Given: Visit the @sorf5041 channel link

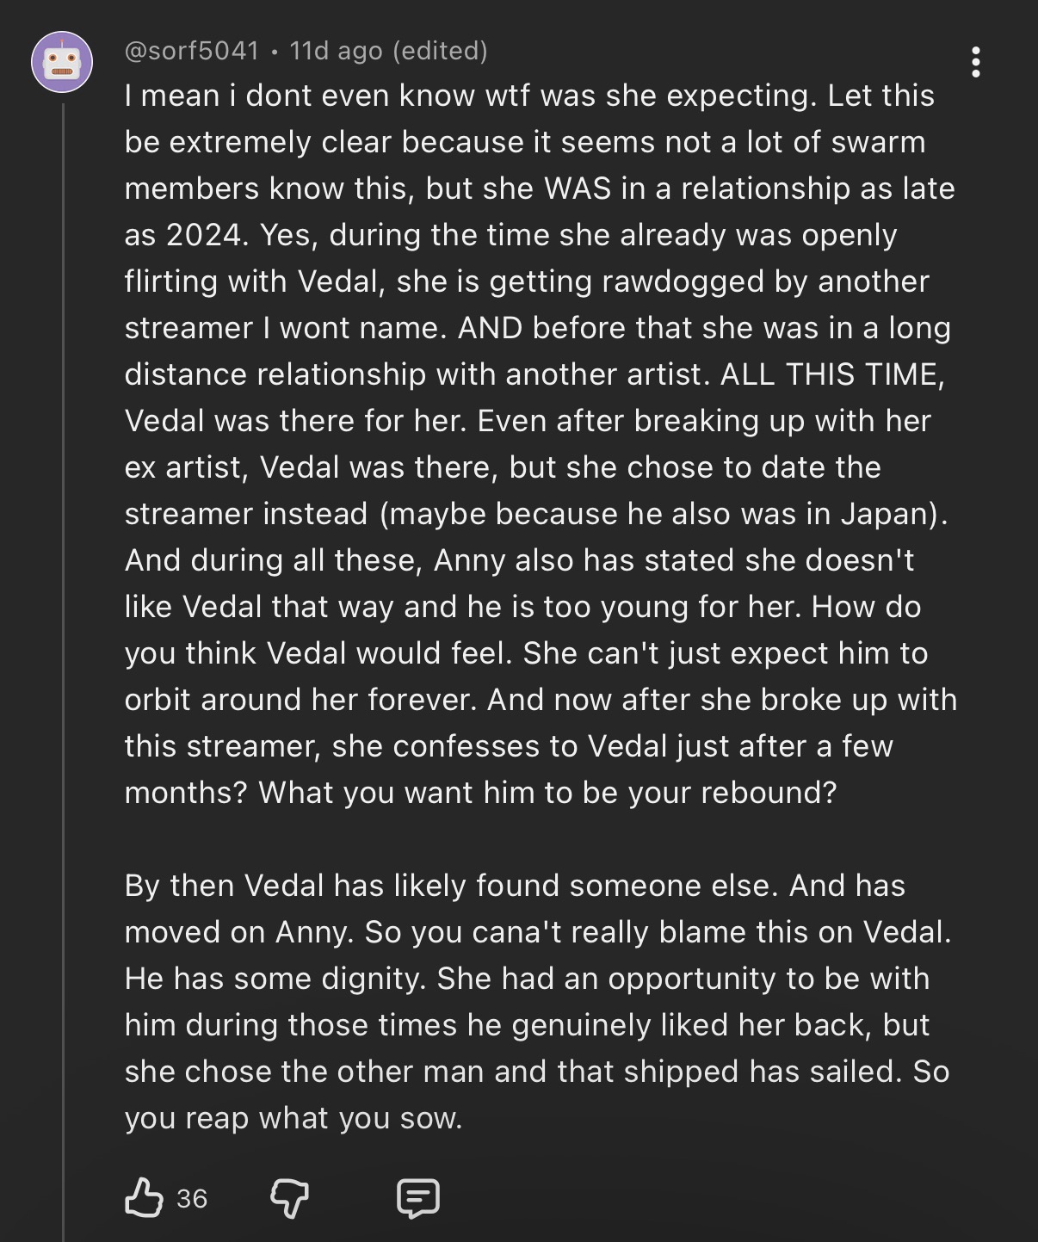Looking at the screenshot, I should click(x=192, y=51).
